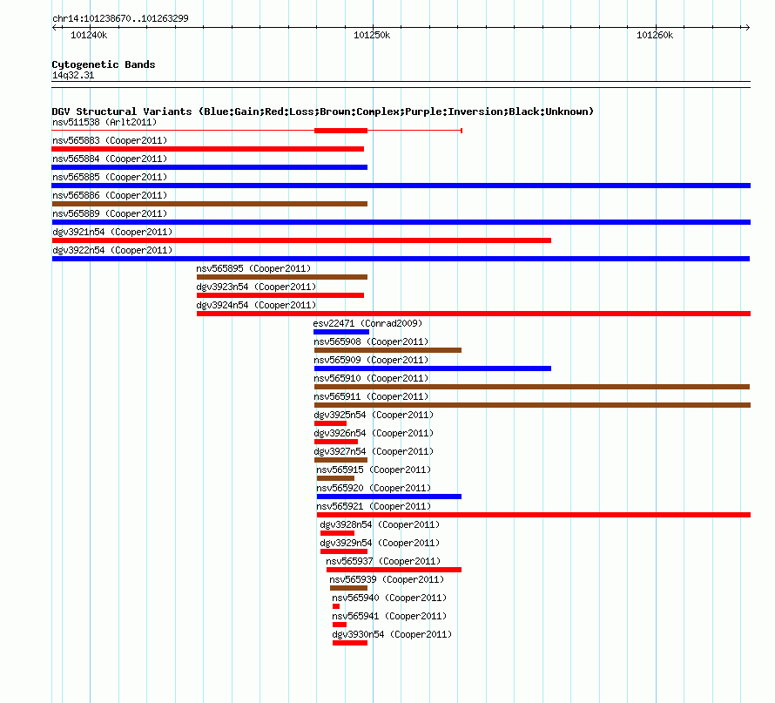
Task: Click the nsv511538 (Arlt2011) variant label
Action: [104, 122]
